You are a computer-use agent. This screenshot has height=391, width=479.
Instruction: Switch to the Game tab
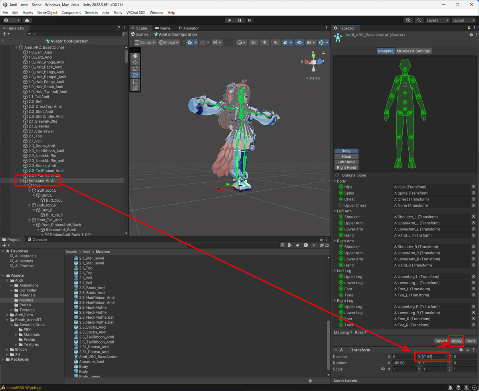[x=163, y=28]
